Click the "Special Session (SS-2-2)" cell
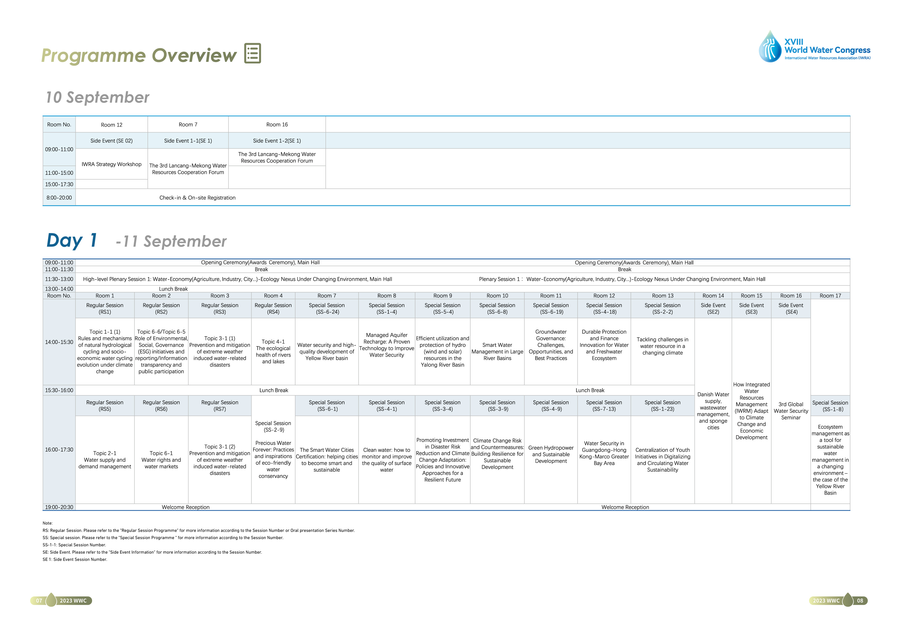This screenshot has height=639, width=898. point(662,308)
